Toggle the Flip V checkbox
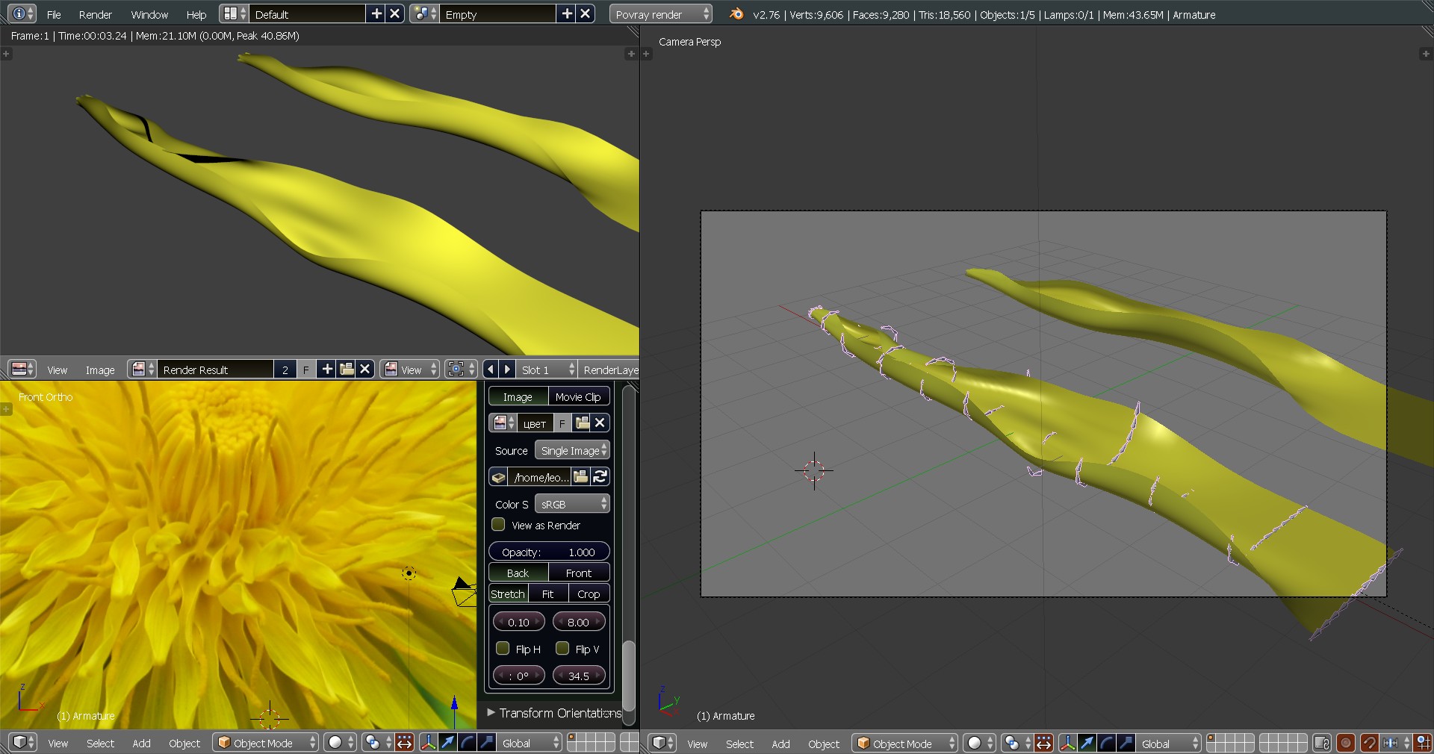Screen dimensions: 1434x754 [562, 648]
